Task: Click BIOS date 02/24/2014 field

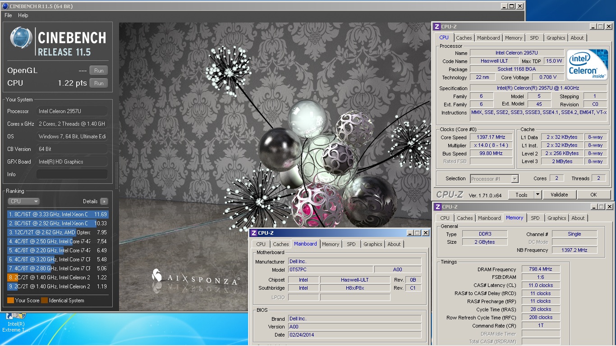Action: (354, 335)
